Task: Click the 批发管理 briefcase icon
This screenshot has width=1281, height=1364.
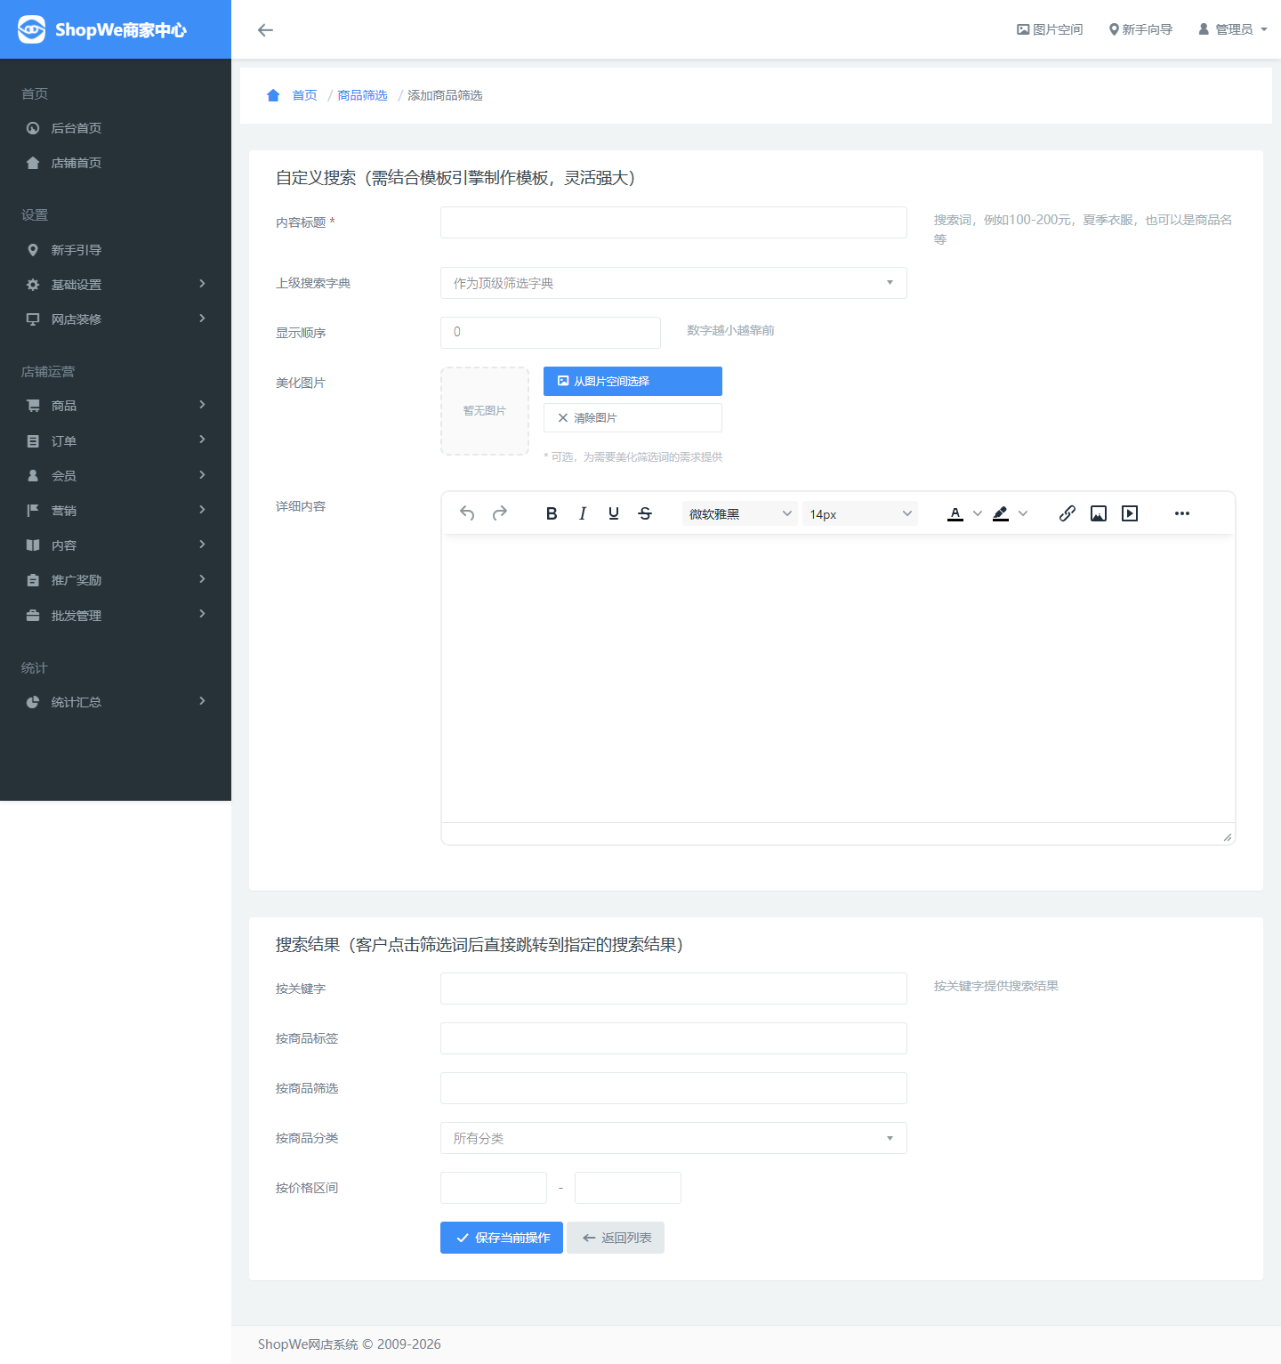Action: point(33,616)
